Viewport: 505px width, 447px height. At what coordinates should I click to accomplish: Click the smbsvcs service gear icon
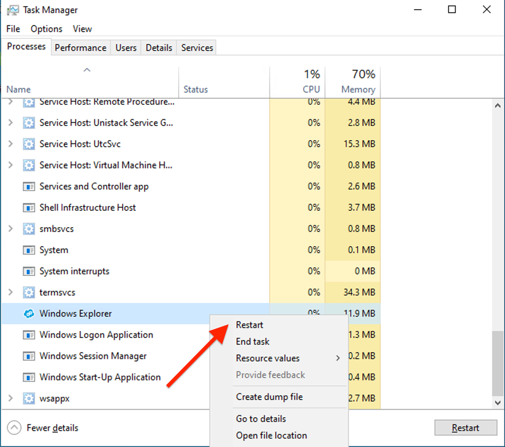pos(29,229)
